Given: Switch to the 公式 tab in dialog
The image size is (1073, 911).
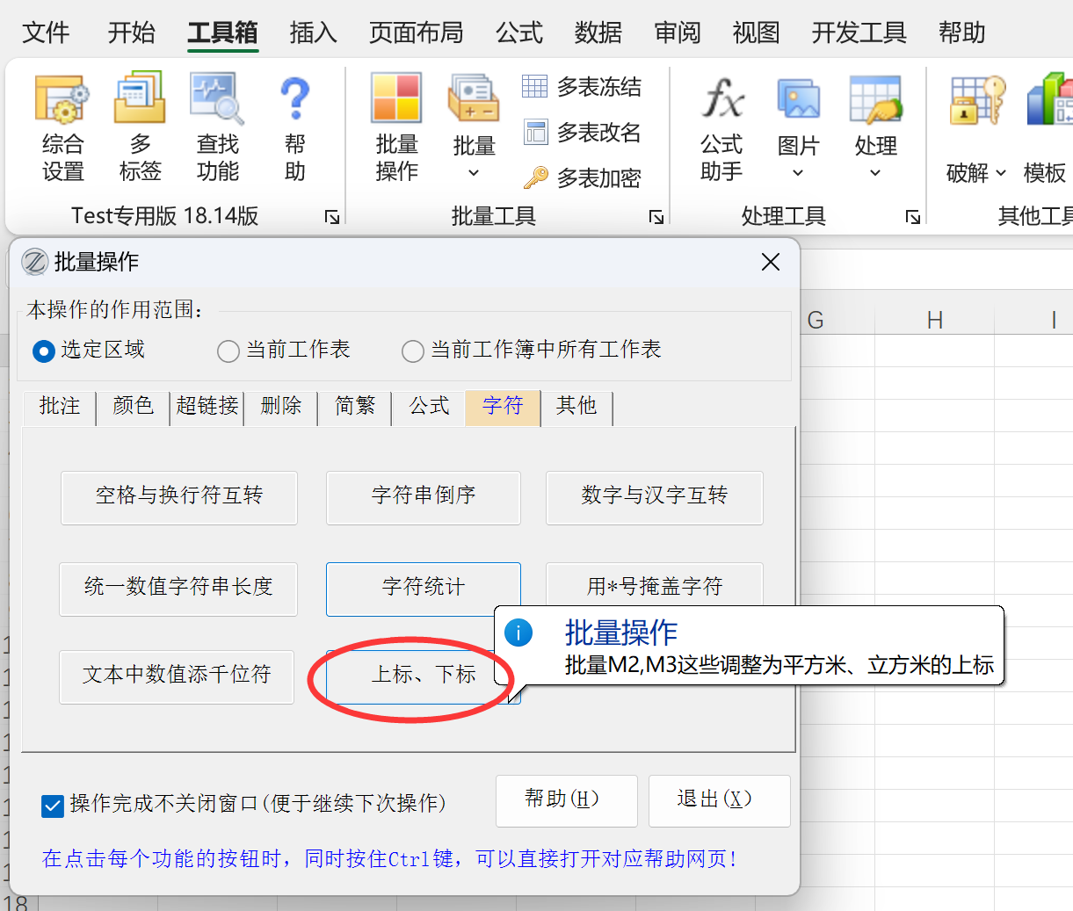Looking at the screenshot, I should [x=429, y=406].
